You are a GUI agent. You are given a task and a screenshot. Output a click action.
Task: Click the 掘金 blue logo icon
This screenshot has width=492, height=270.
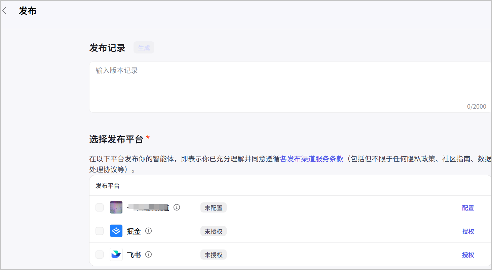click(x=116, y=231)
